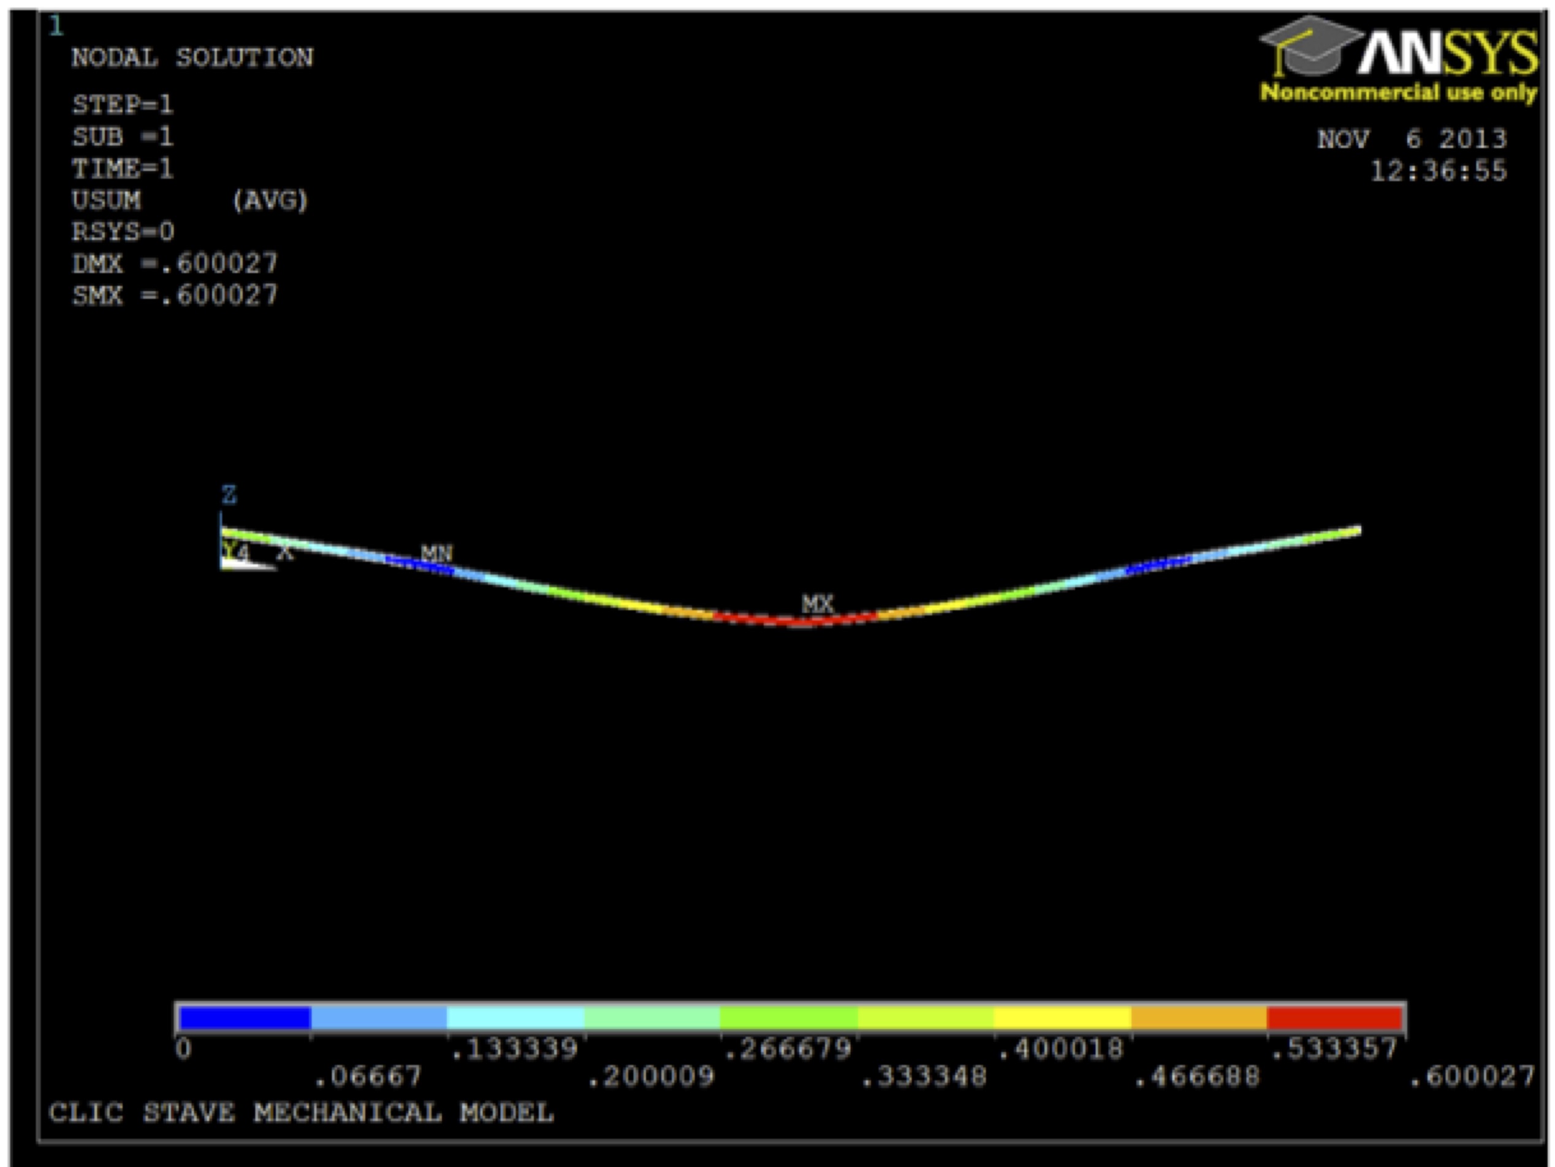Click the .600027 legend maximum value
Screen dimensions: 1555x1167
coord(1472,1076)
